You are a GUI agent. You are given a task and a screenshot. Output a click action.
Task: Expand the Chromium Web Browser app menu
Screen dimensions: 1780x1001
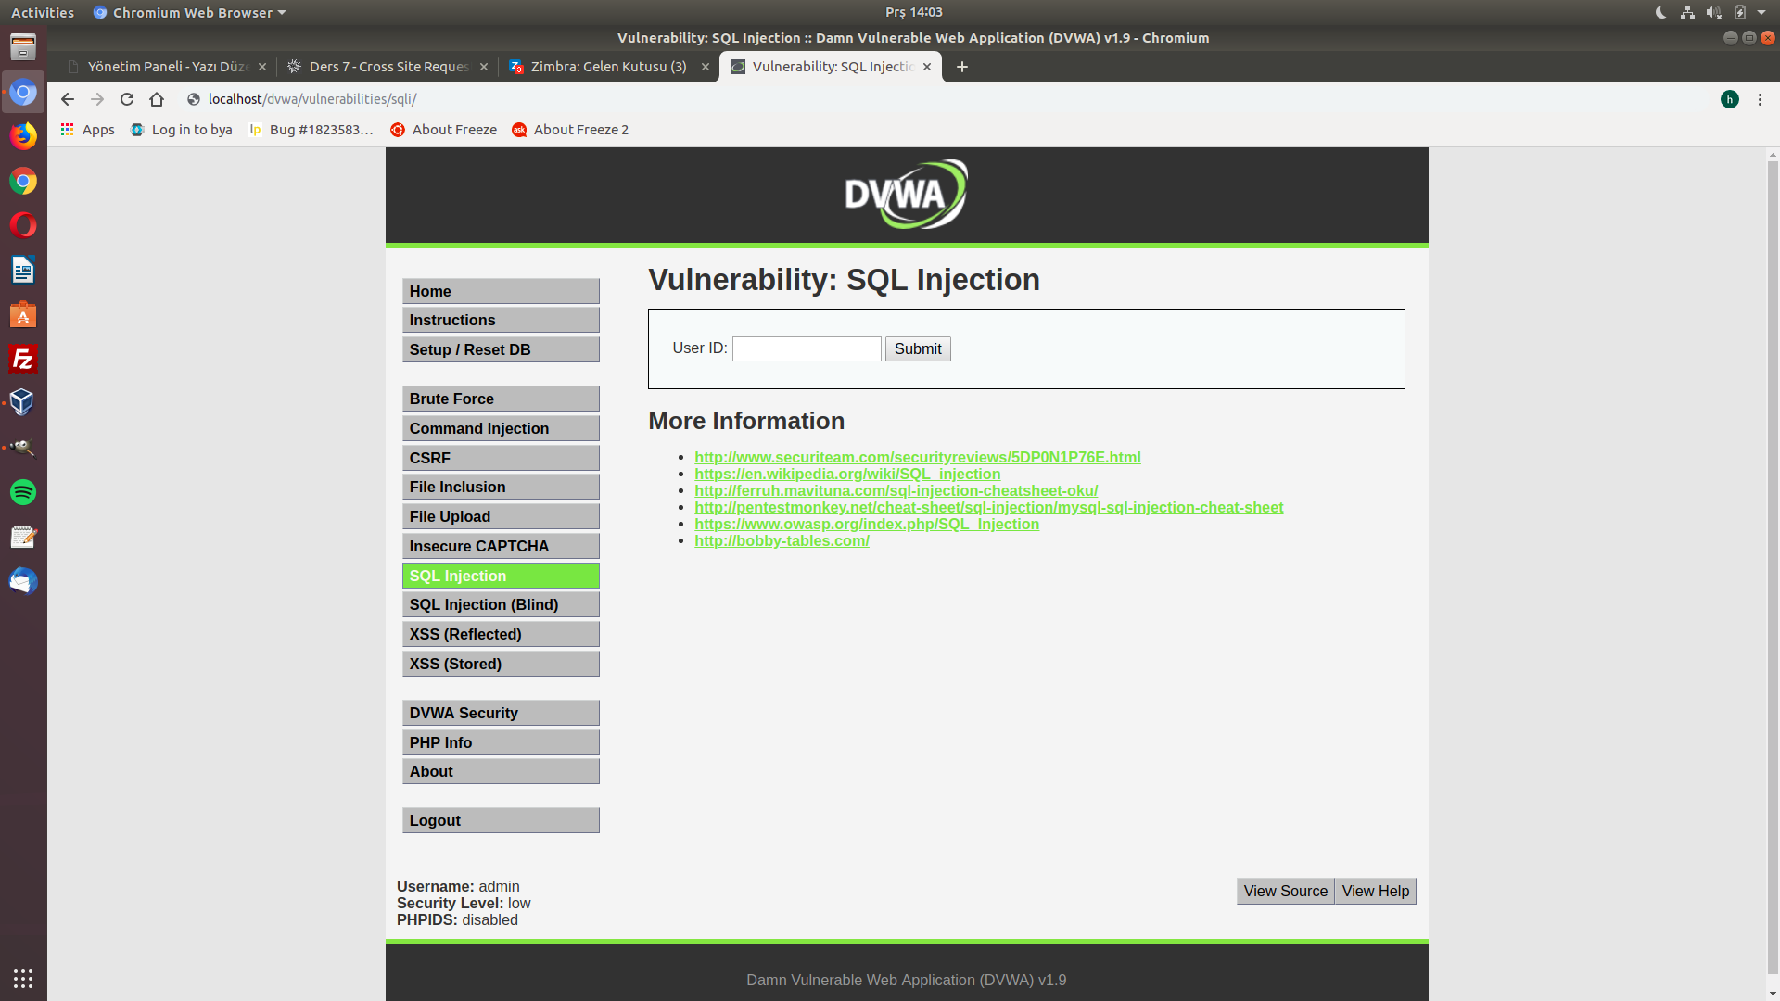click(189, 13)
